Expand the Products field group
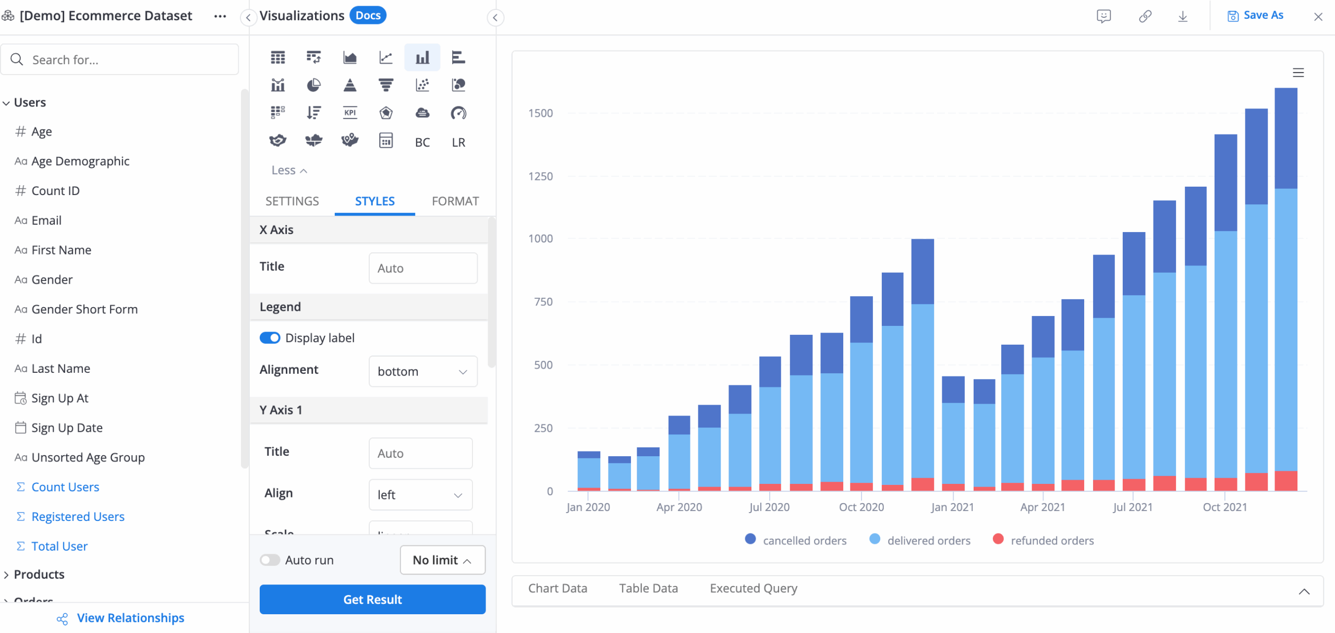The image size is (1335, 633). click(39, 574)
